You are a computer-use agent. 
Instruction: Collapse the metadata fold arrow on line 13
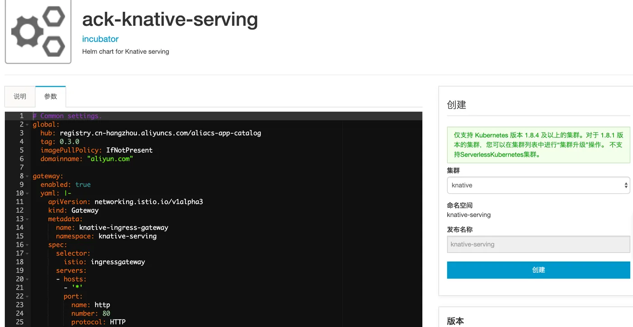click(27, 219)
